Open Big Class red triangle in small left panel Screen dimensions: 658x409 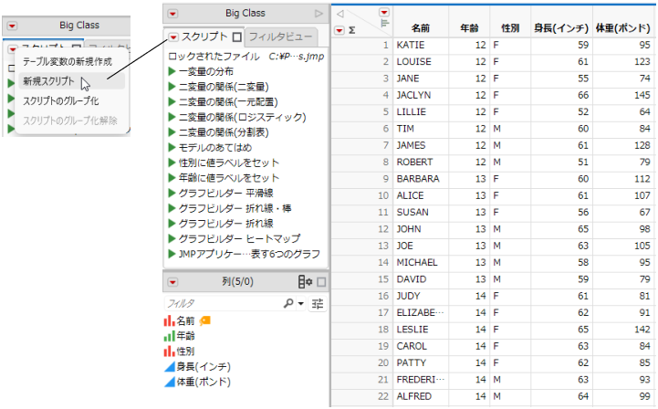click(x=12, y=26)
